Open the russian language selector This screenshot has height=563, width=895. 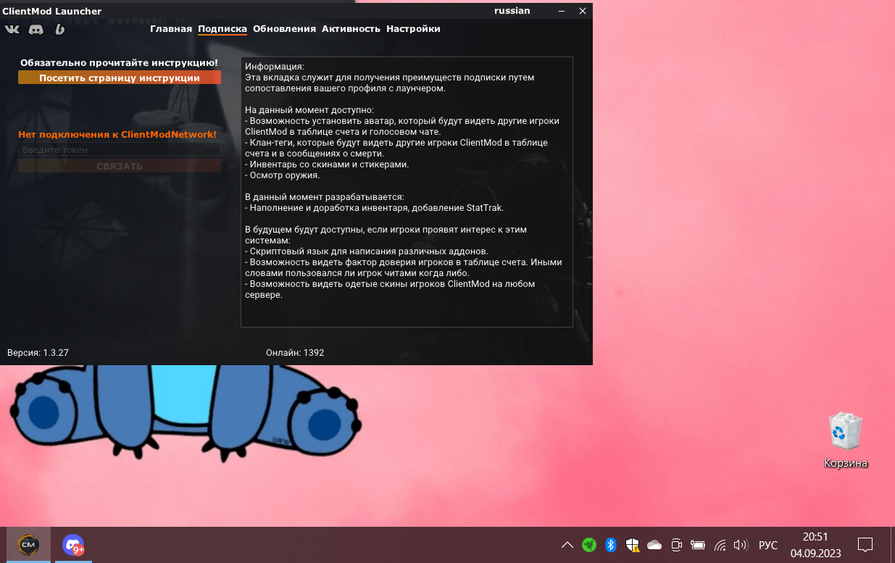512,11
